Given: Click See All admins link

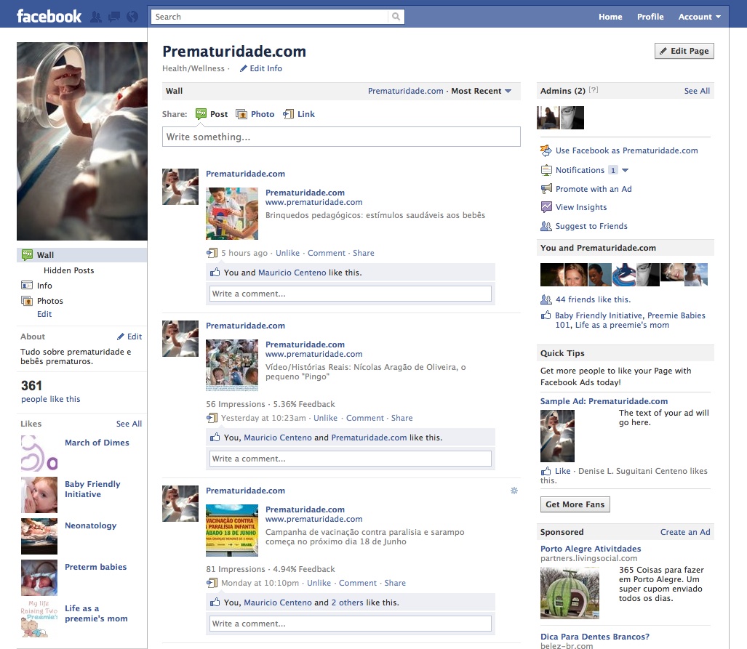Looking at the screenshot, I should pos(697,91).
